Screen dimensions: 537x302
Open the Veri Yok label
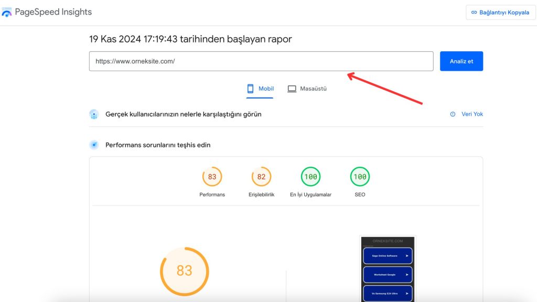pyautogui.click(x=472, y=114)
